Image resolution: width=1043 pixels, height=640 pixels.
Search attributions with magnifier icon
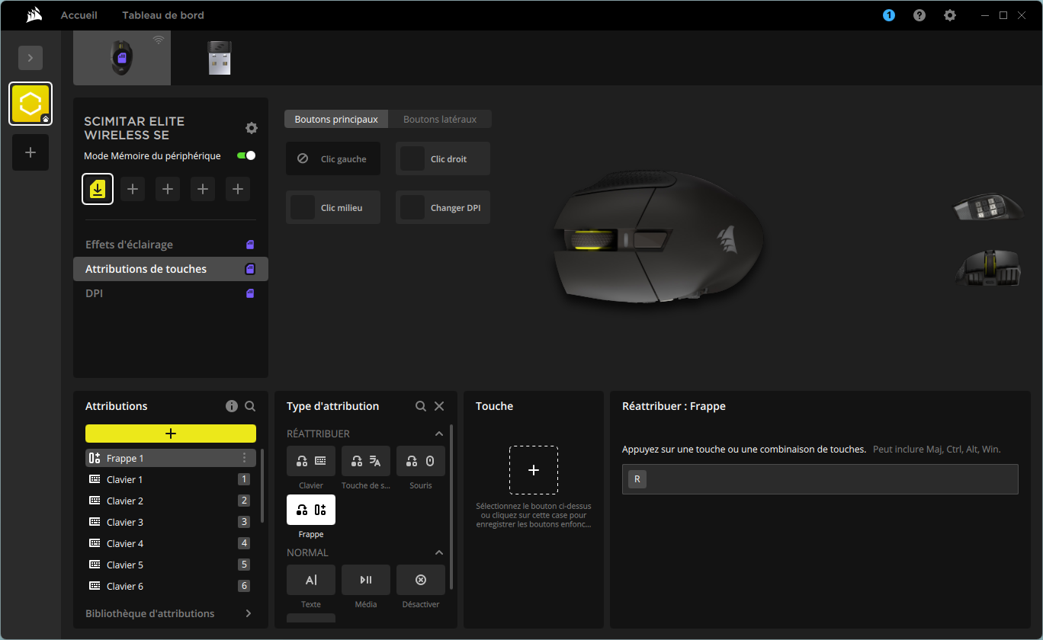[250, 406]
